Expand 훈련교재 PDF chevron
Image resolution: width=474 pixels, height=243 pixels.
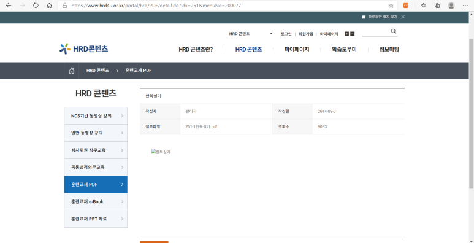[x=122, y=184]
